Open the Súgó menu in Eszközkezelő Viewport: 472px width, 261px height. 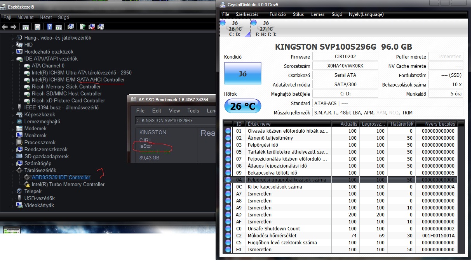click(63, 17)
